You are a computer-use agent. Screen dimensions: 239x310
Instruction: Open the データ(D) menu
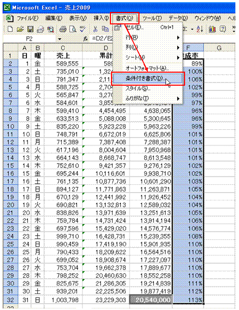(x=178, y=18)
